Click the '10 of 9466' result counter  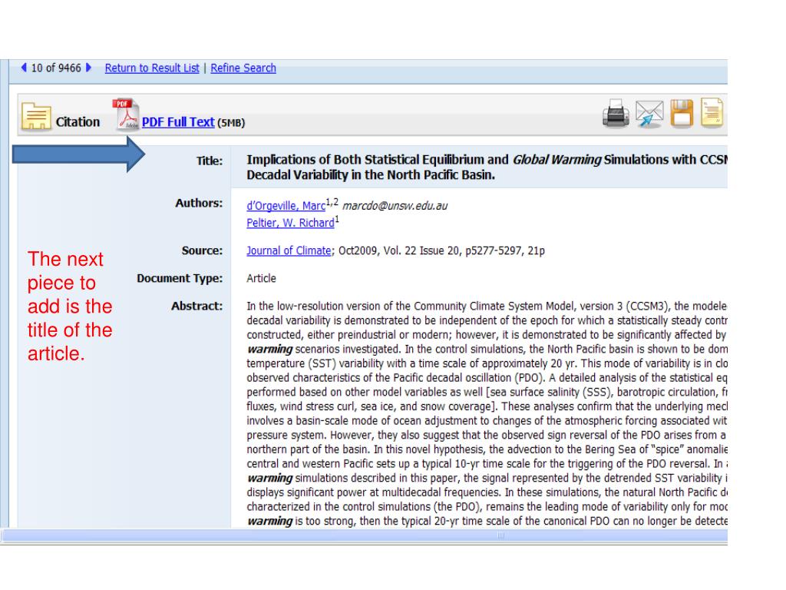coord(56,68)
